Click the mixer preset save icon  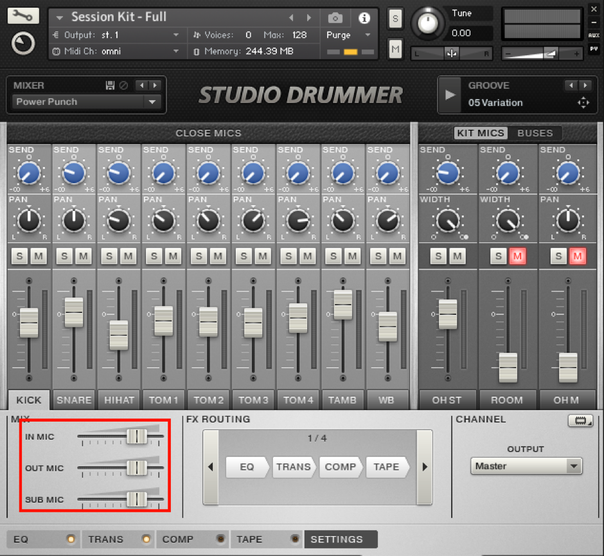pos(110,85)
